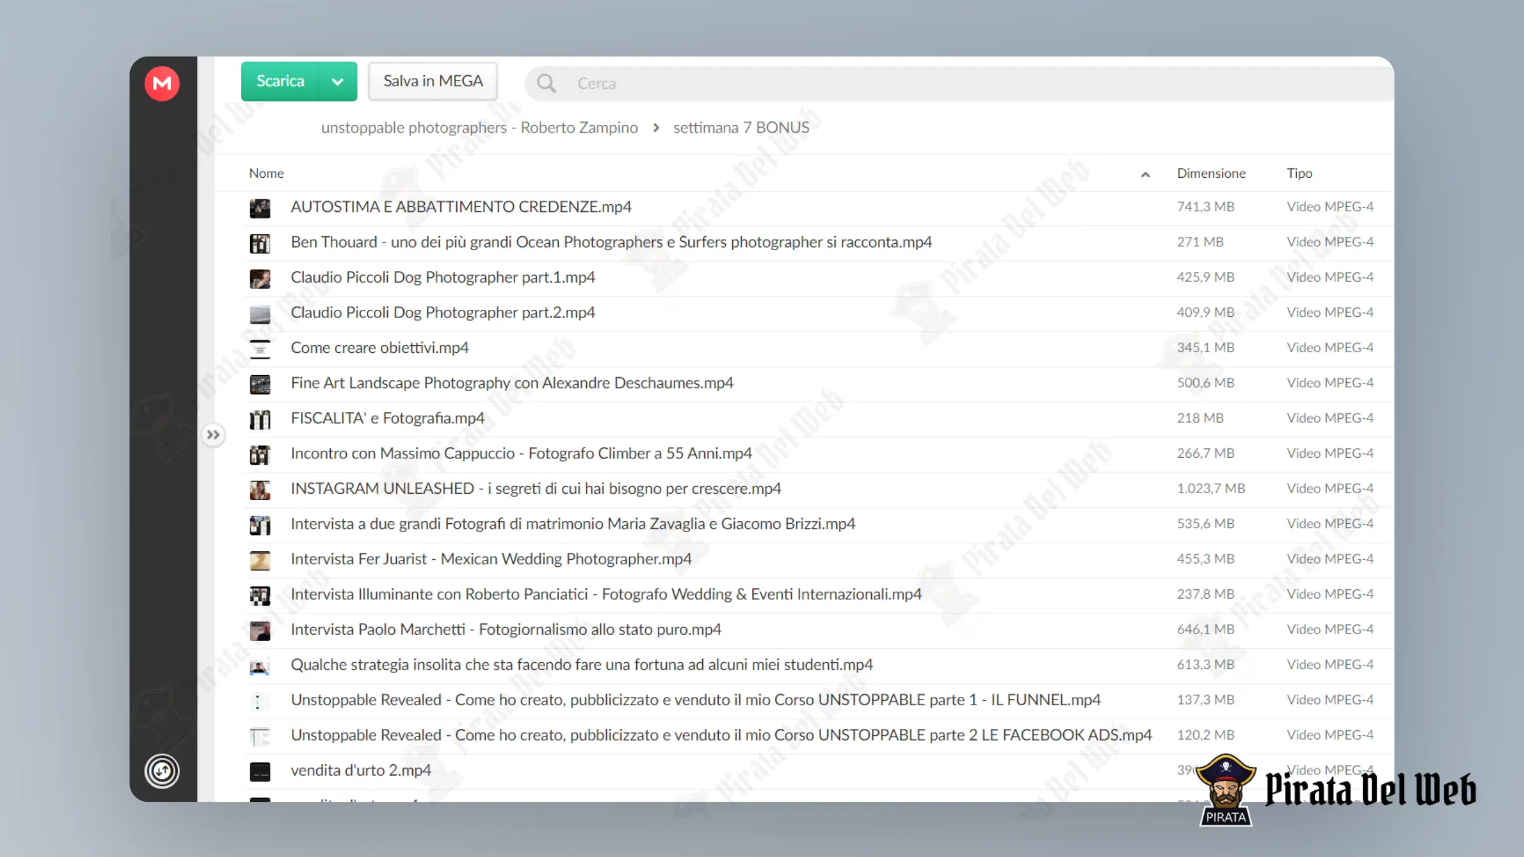Click Intervista Fer Juarist thumbnail icon
The height and width of the screenshot is (857, 1524).
click(x=260, y=560)
